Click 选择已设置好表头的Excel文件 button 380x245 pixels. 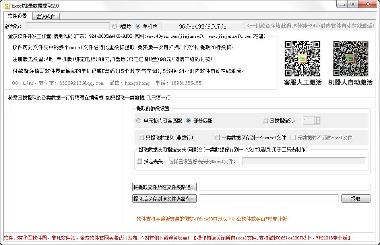point(203,161)
